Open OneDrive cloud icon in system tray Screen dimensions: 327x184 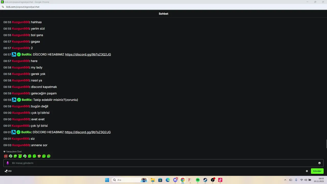tap(290, 180)
